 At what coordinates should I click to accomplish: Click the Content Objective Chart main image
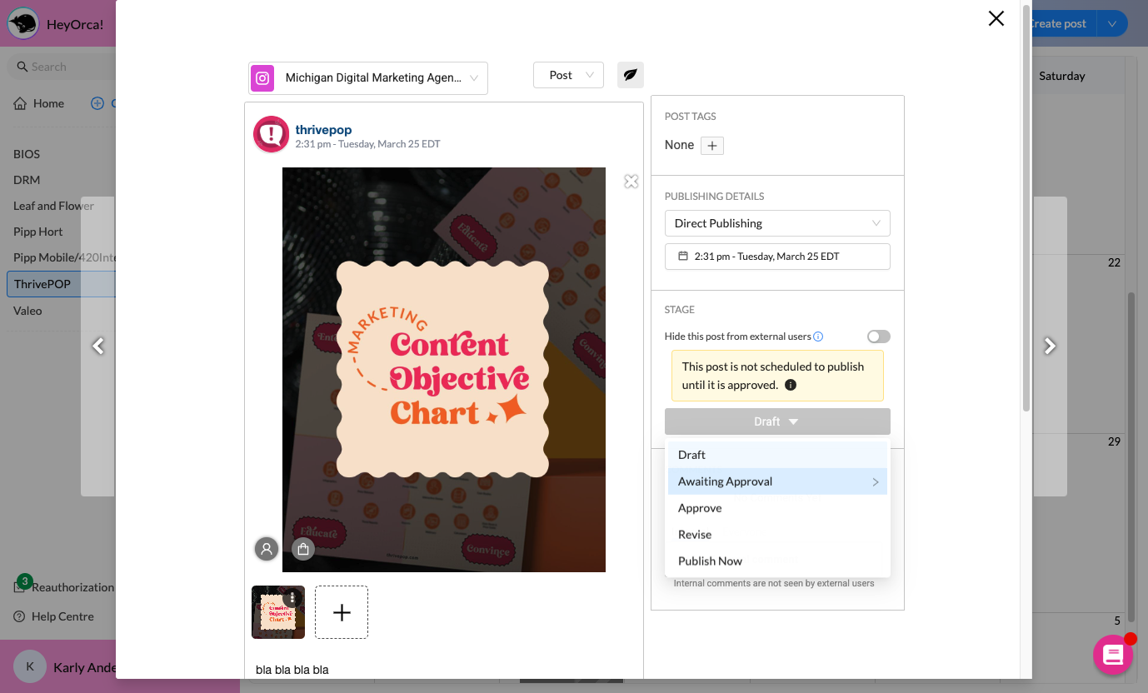coord(444,370)
